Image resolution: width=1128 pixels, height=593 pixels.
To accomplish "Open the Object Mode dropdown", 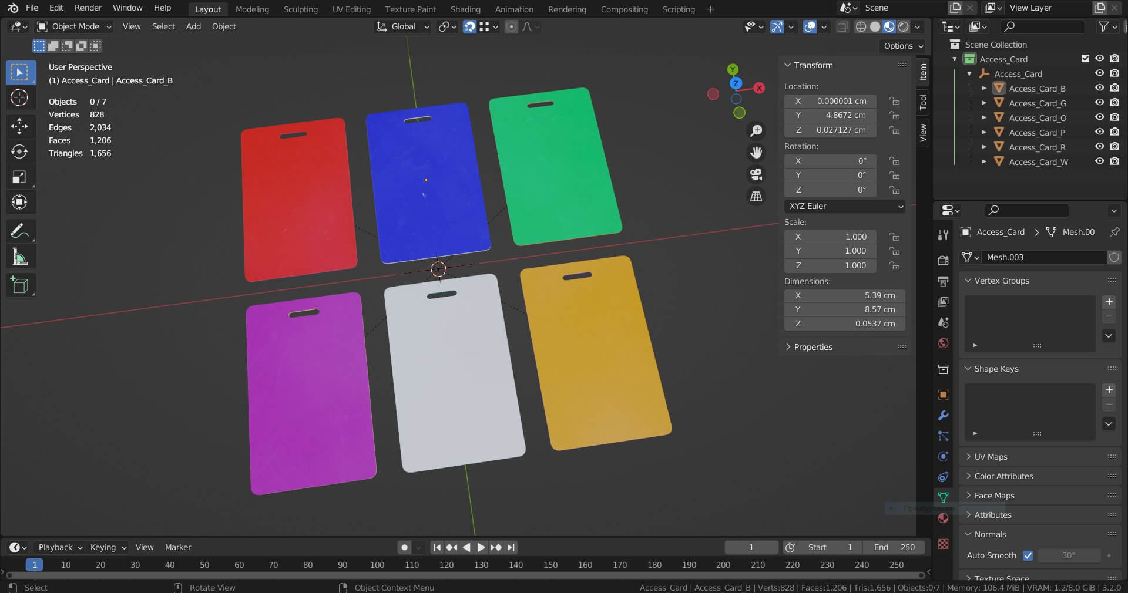I will tap(75, 26).
